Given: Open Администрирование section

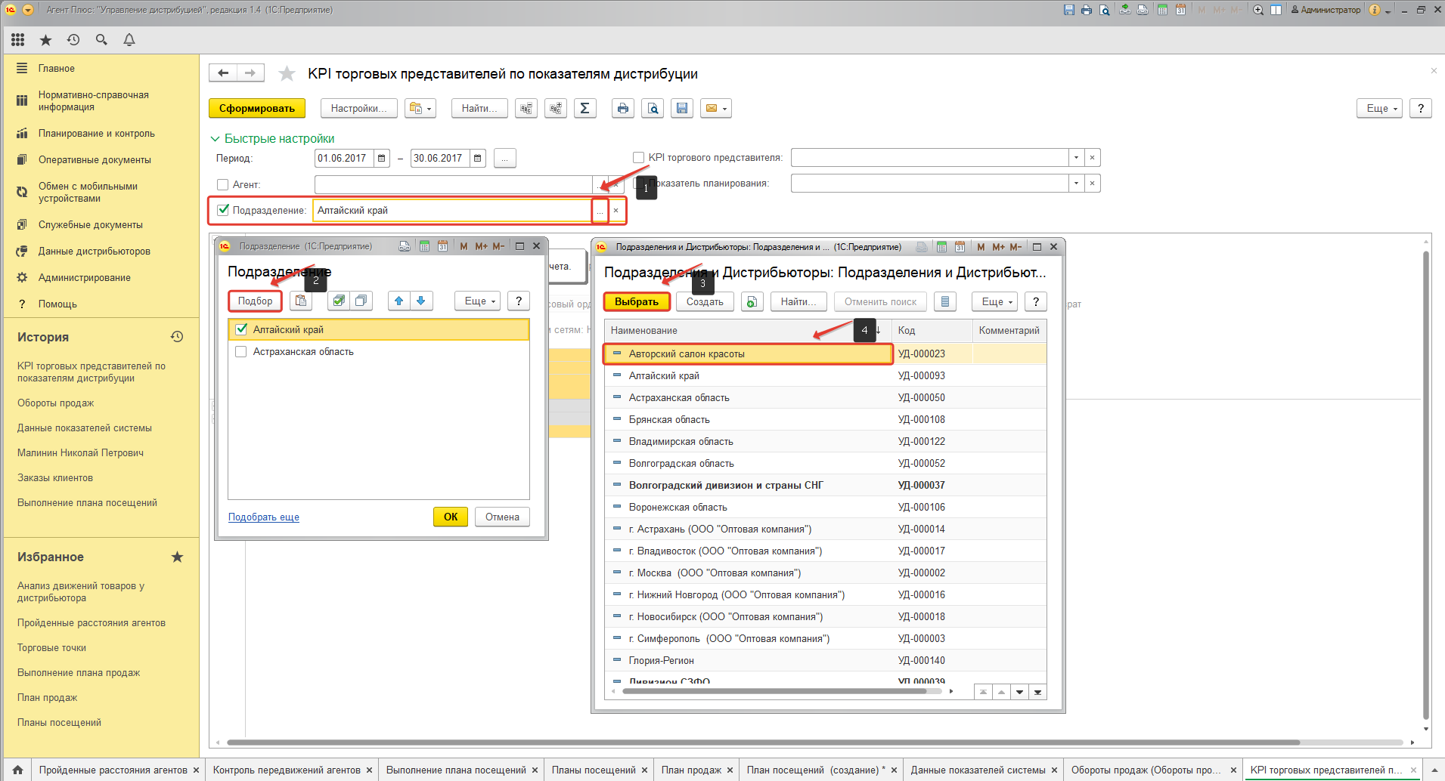Looking at the screenshot, I should pyautogui.click(x=85, y=277).
